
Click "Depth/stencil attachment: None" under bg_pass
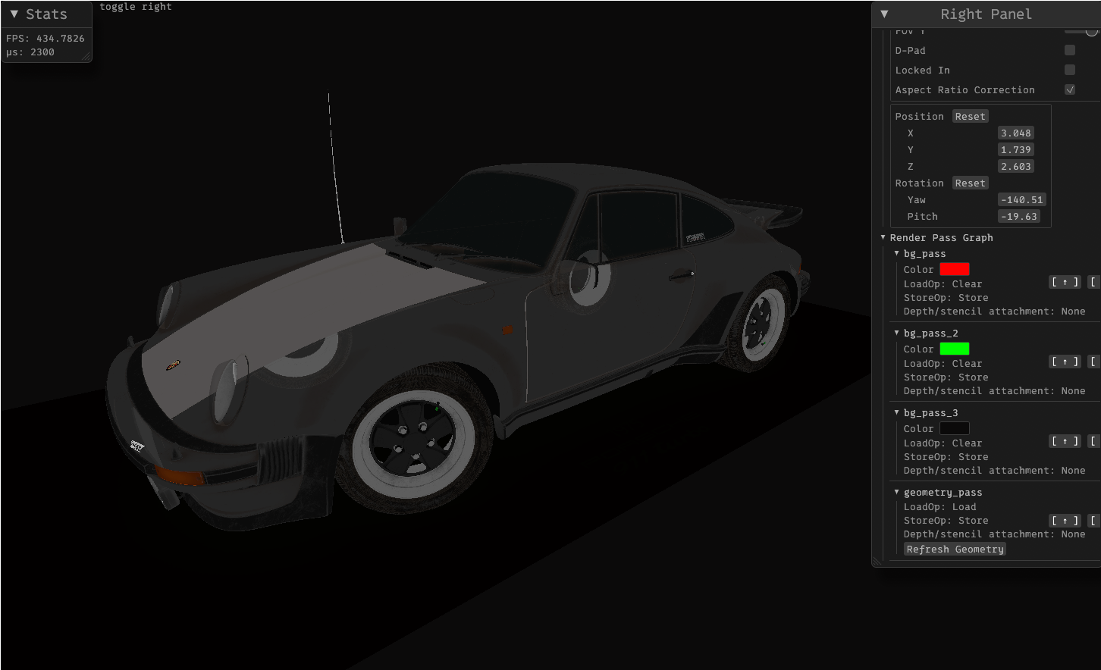tap(995, 312)
